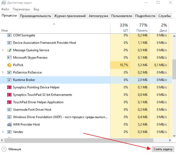Click the Снять задачу button
The height and width of the screenshot is (155, 176).
tap(163, 149)
